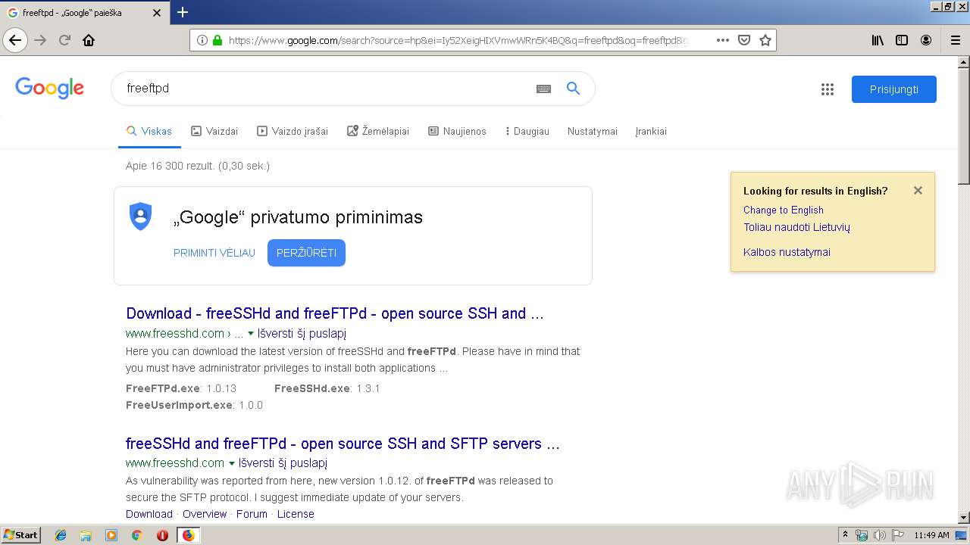Open the media player taskbar icon
Screen dimensions: 970x545
click(x=111, y=535)
